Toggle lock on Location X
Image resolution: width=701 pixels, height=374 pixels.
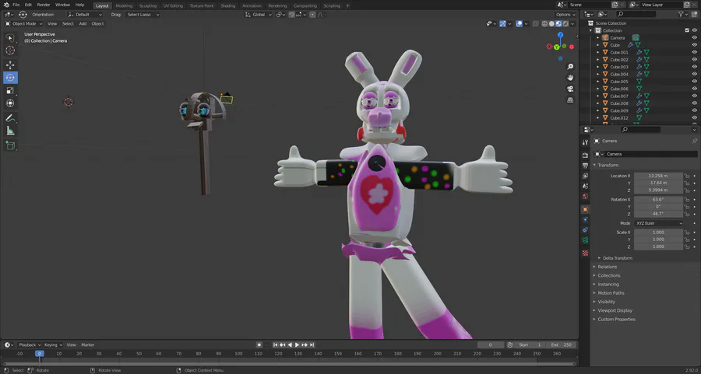coord(687,176)
